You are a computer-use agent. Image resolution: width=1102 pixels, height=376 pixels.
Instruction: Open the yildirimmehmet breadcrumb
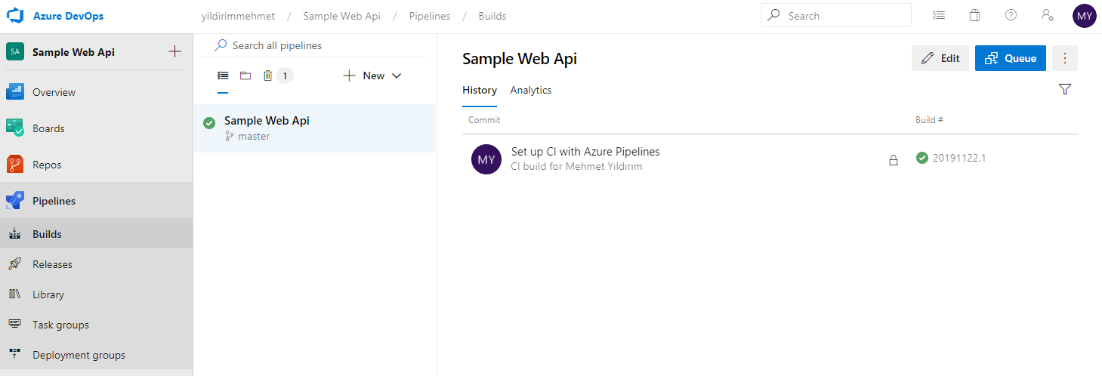[239, 16]
